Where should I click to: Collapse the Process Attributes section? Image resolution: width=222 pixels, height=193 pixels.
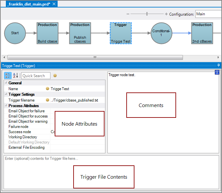tap(6, 105)
